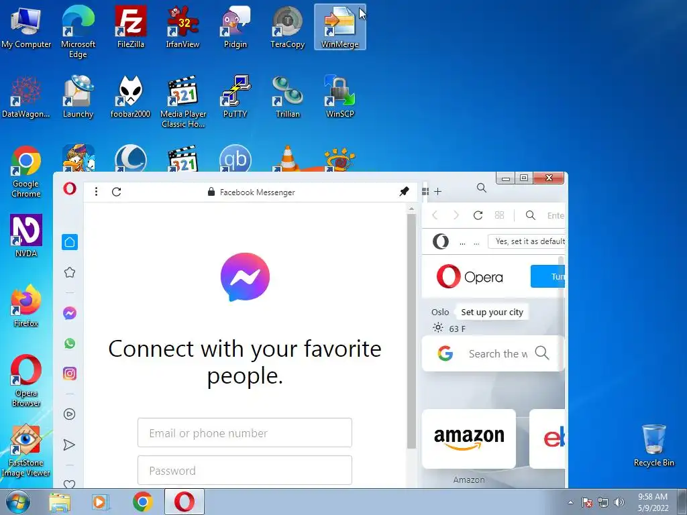Open Bookmarks star in Opera sidebar
The image size is (687, 515).
click(x=70, y=272)
